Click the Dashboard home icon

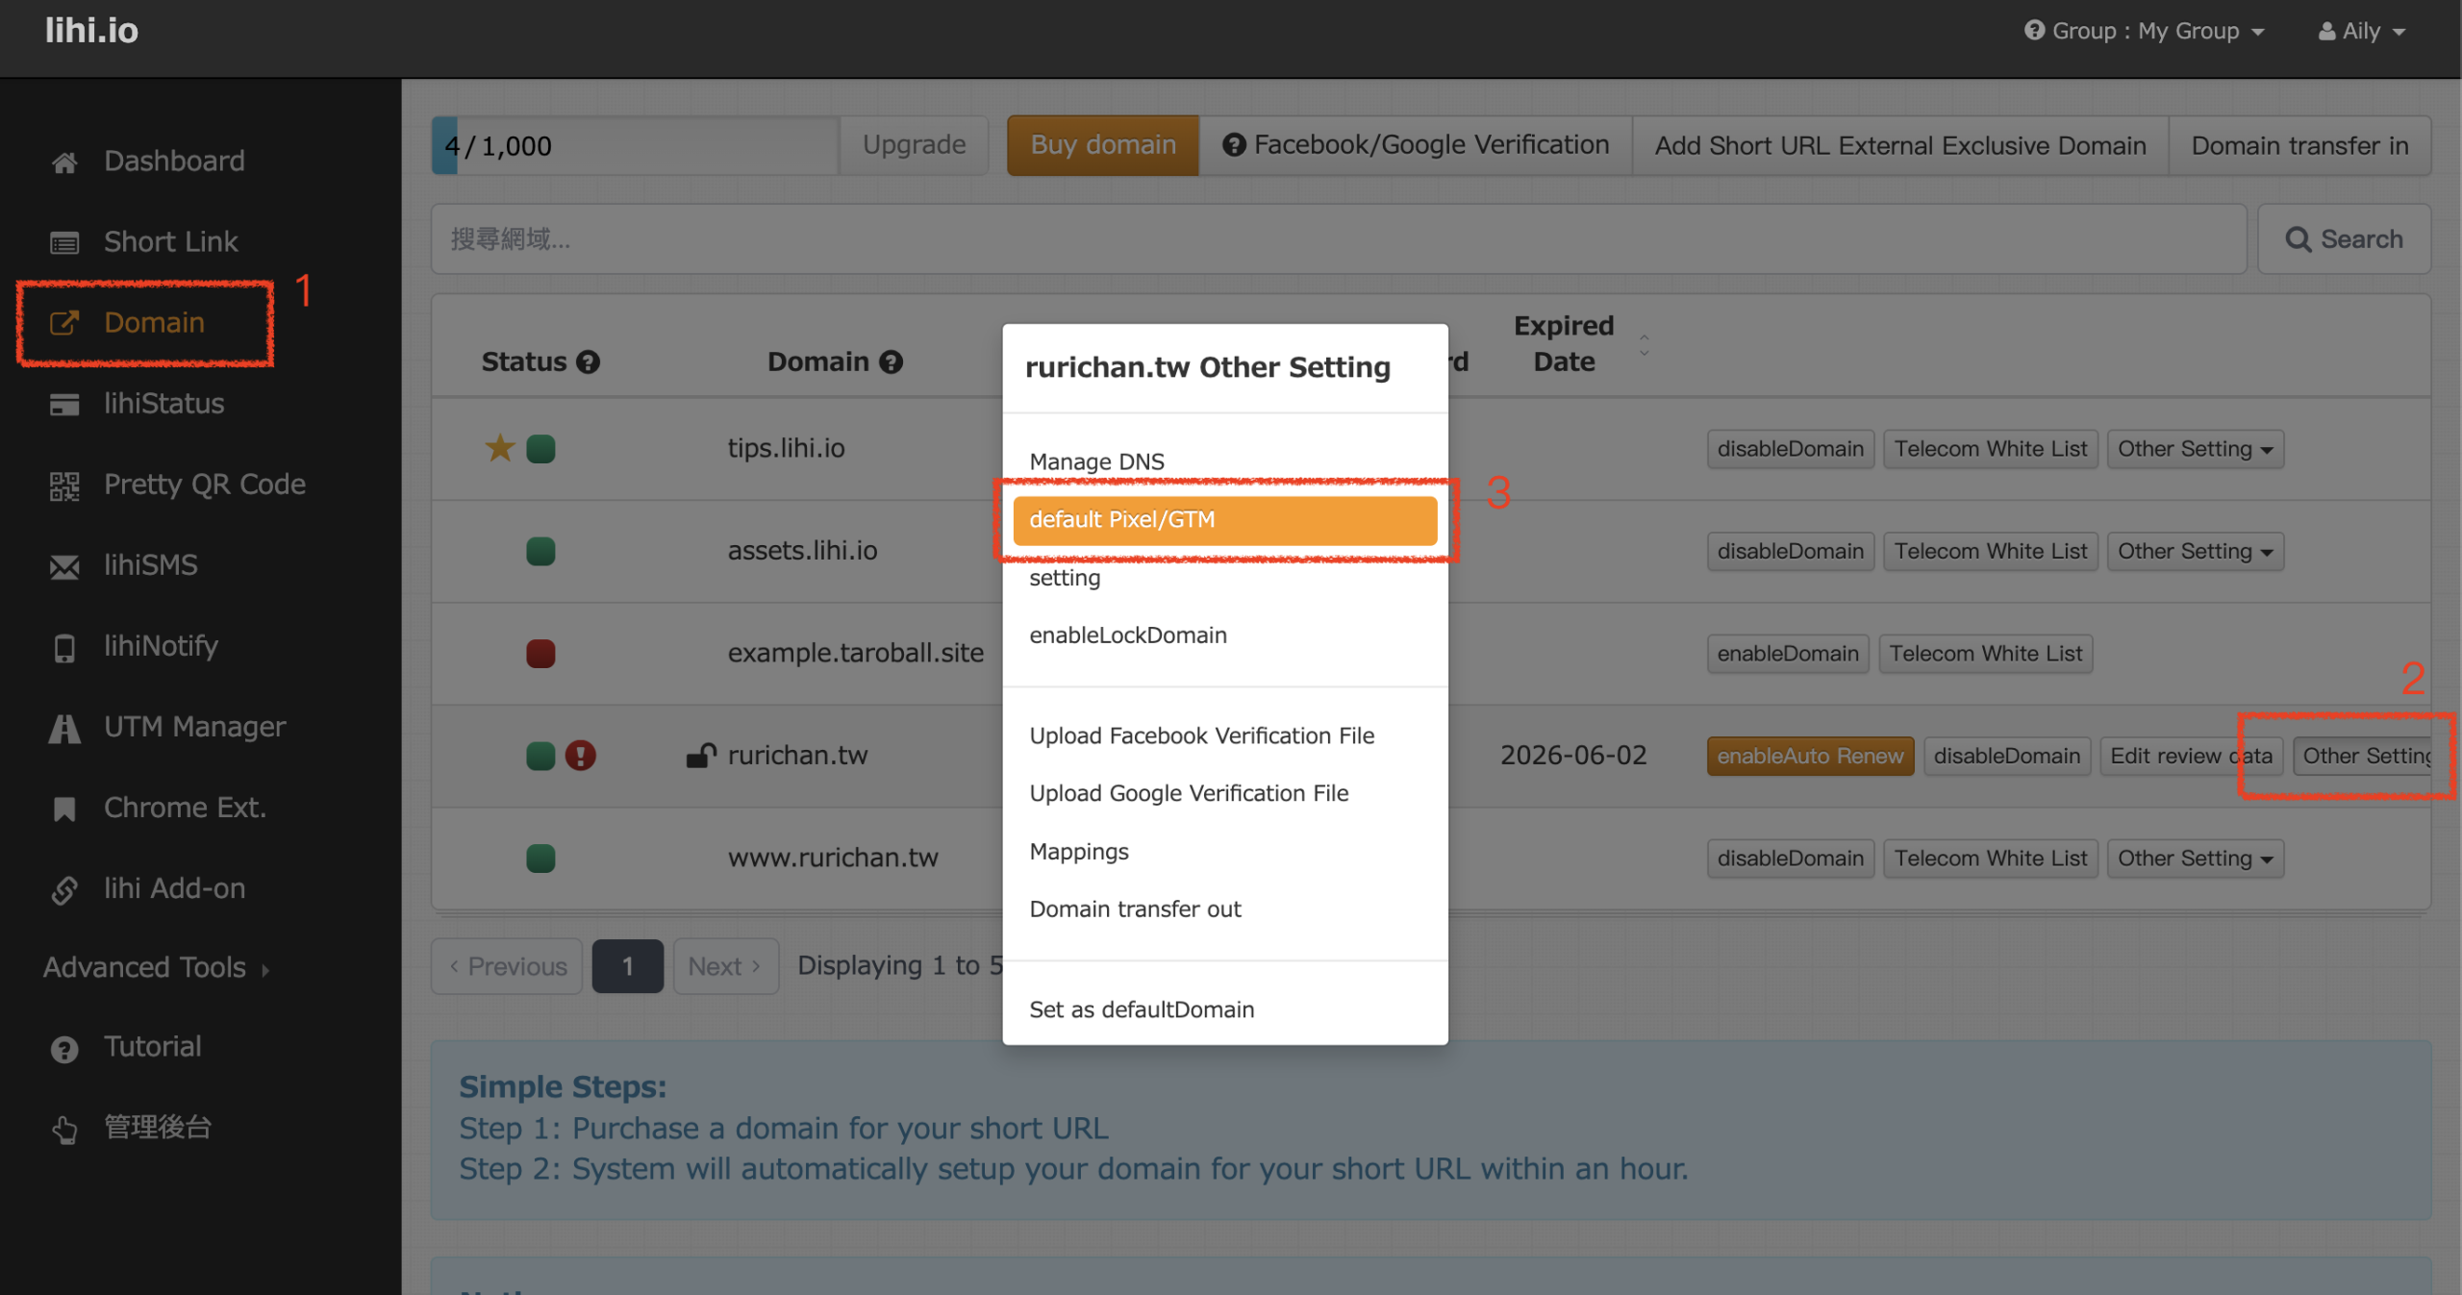pos(64,162)
